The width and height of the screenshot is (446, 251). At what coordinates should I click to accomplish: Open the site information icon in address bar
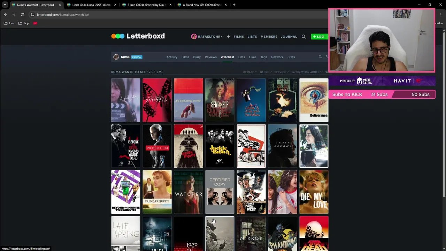pos(32,15)
